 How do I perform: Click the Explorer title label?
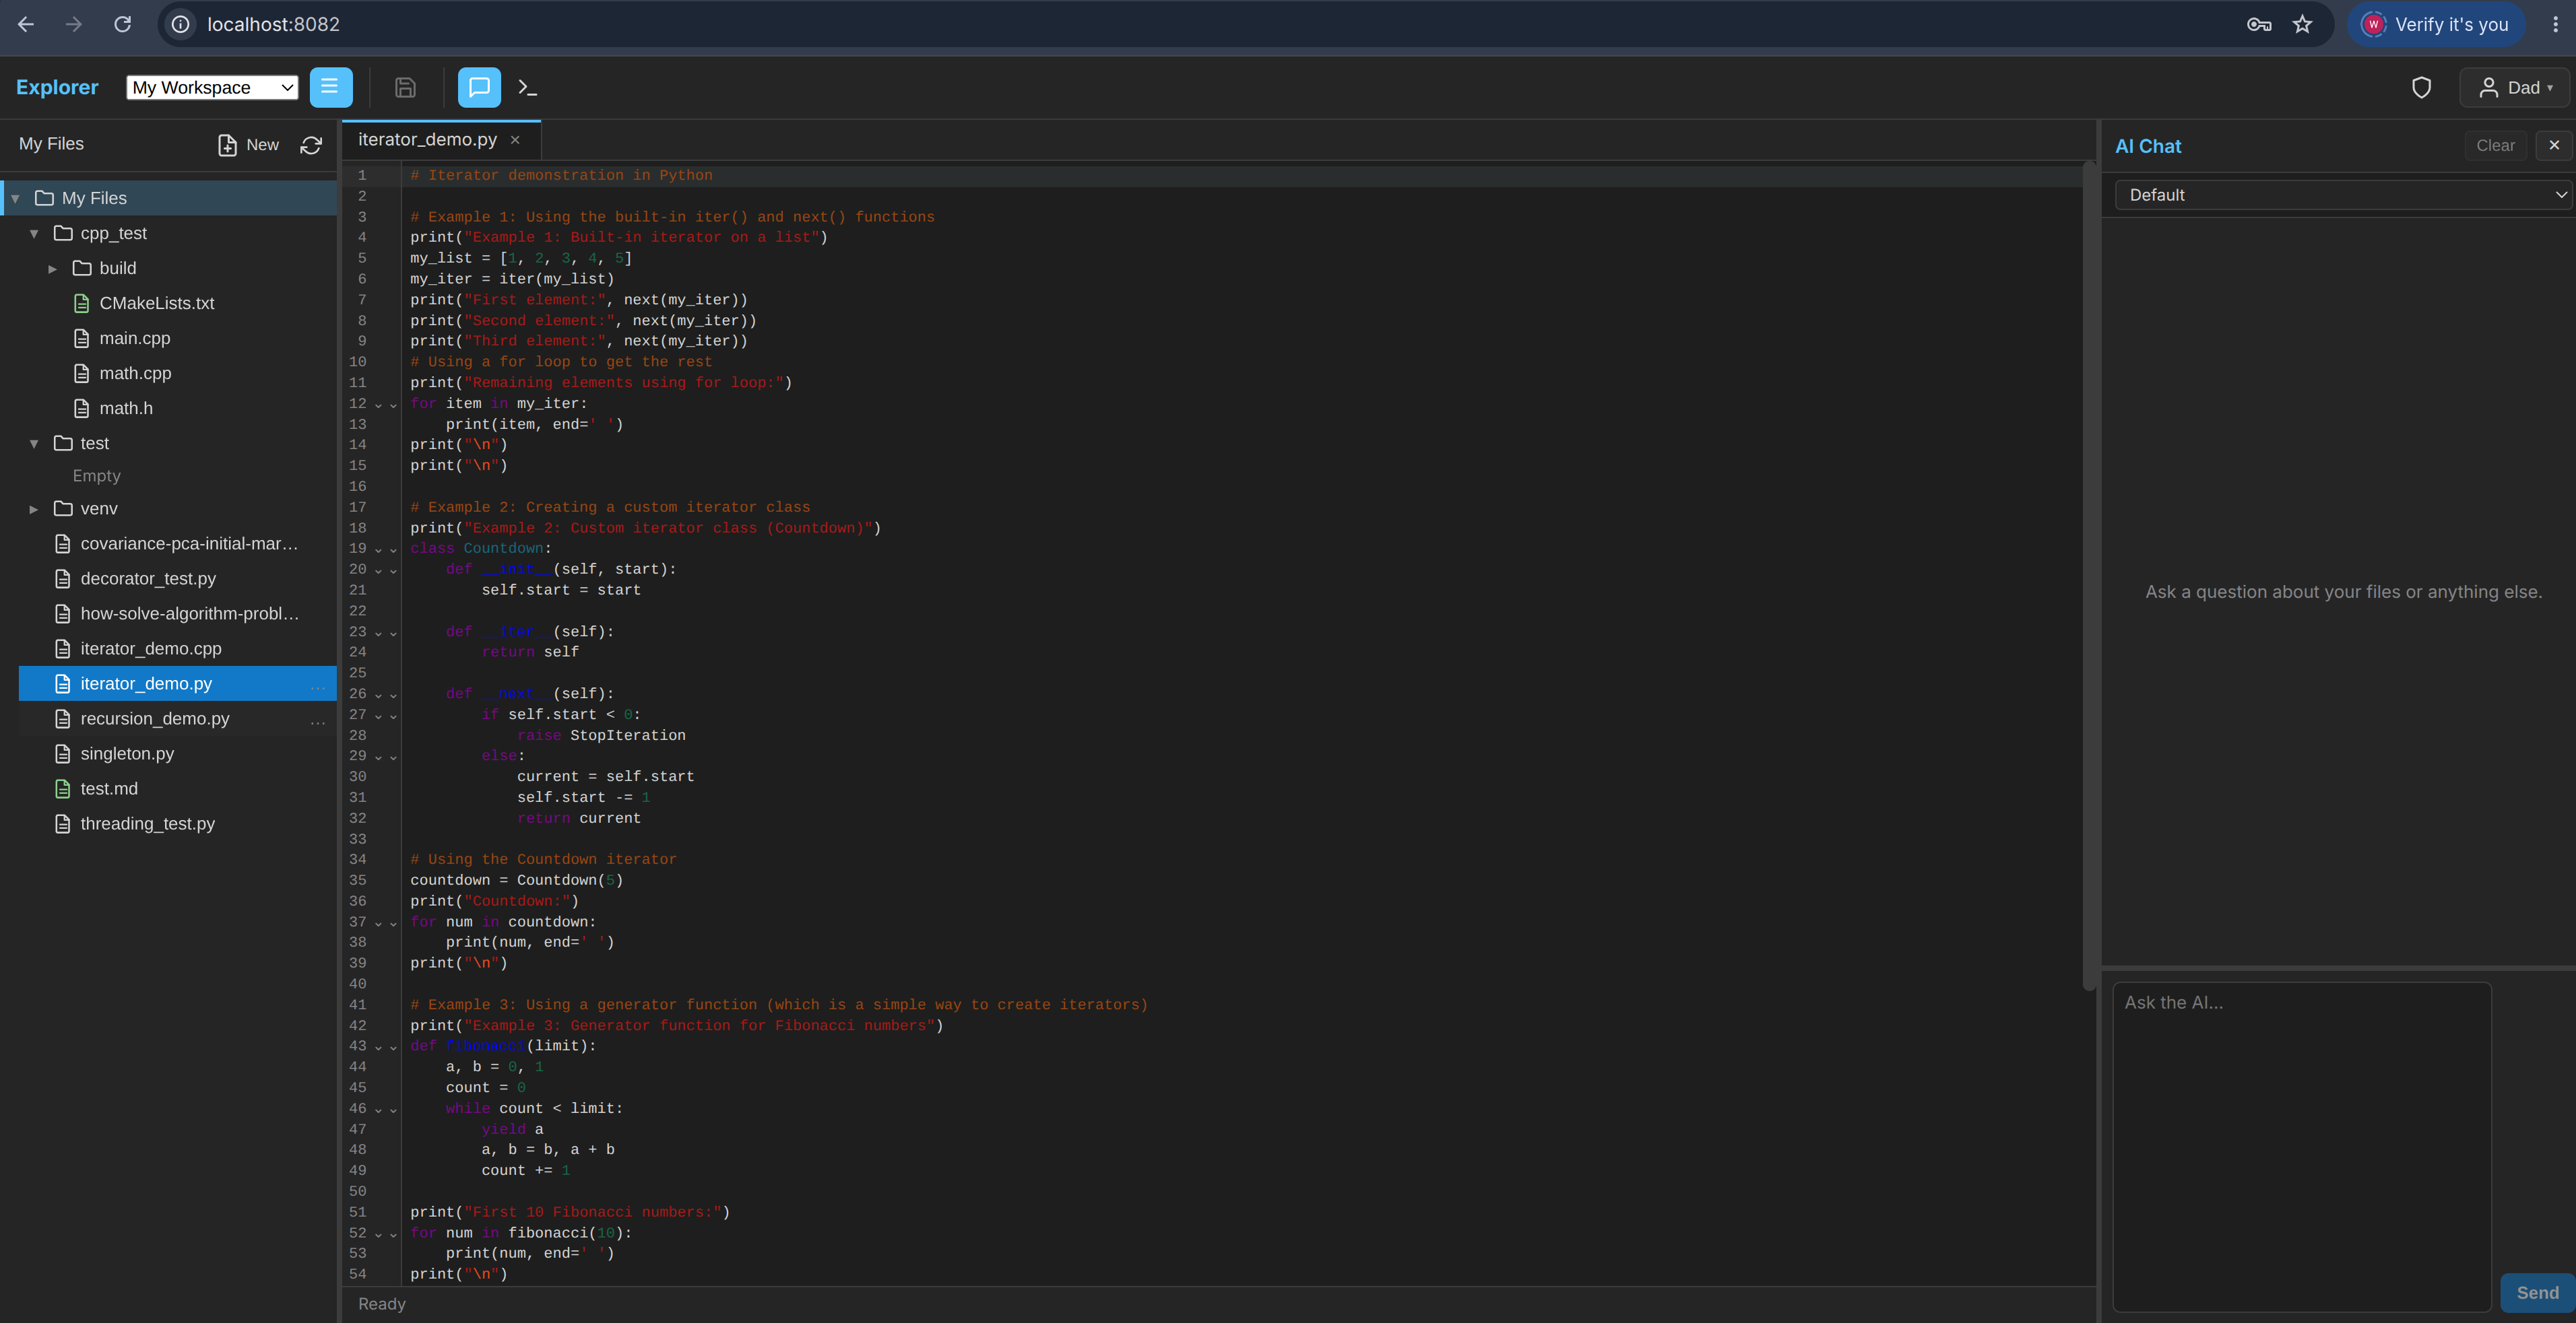point(57,88)
